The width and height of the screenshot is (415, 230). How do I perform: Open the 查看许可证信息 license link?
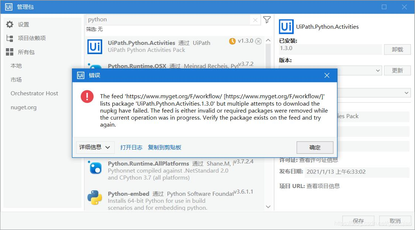[318, 160]
